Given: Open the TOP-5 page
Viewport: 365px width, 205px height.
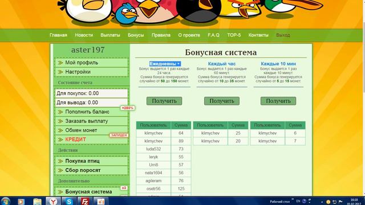Looking at the screenshot, I should click(234, 35).
